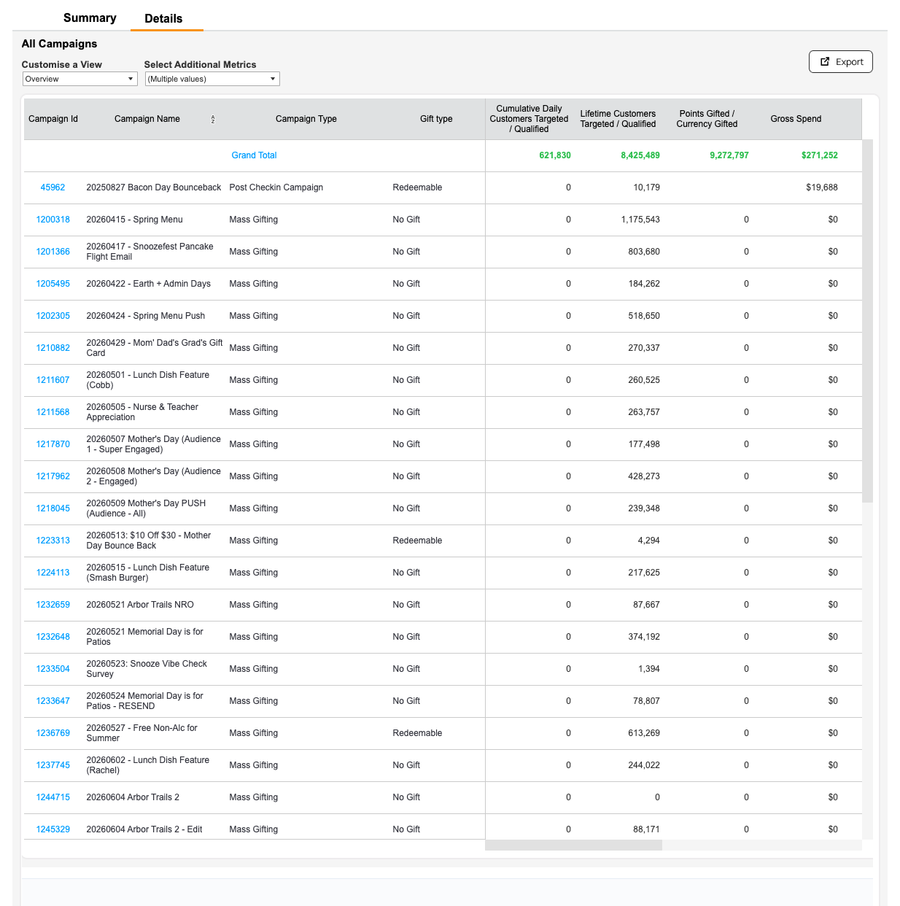Open campaign ID 1233504

(x=53, y=669)
